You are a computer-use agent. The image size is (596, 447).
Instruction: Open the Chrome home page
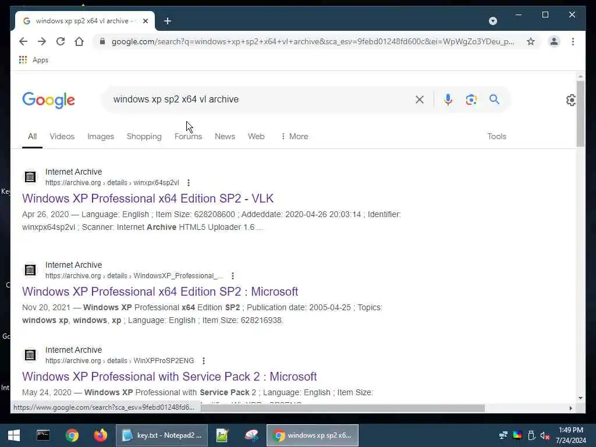pos(79,41)
